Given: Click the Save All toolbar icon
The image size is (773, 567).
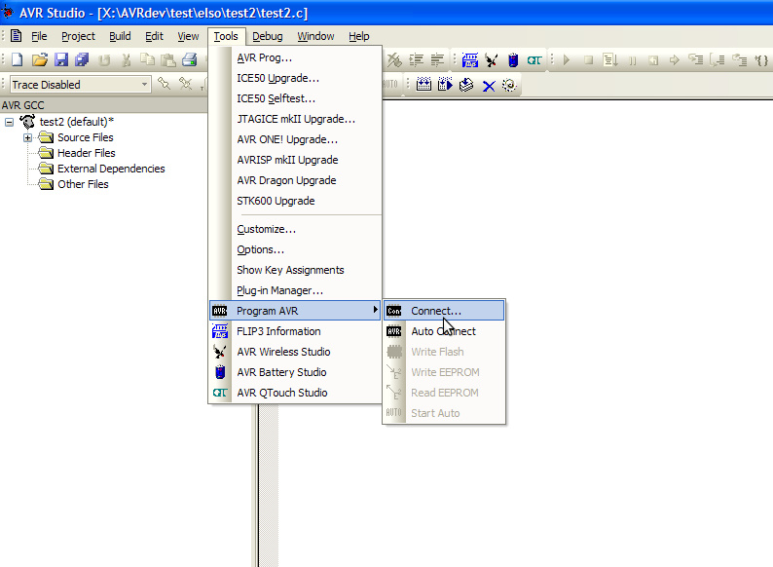Looking at the screenshot, I should pyautogui.click(x=82, y=60).
